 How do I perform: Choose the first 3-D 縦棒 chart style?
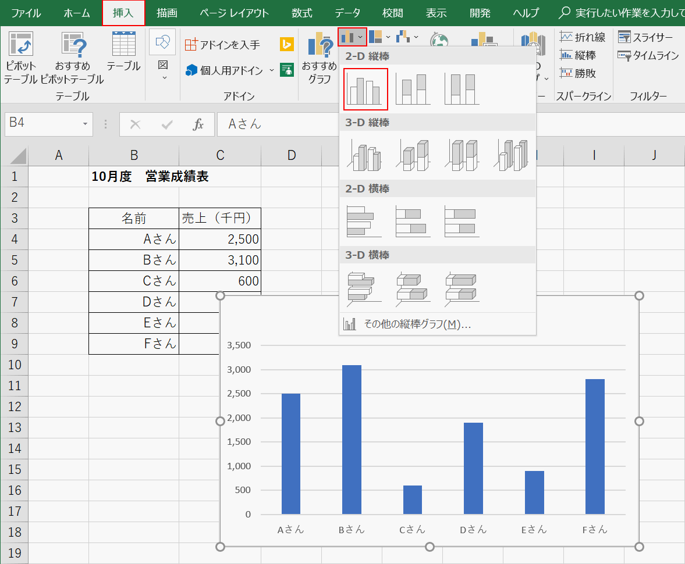coord(364,154)
